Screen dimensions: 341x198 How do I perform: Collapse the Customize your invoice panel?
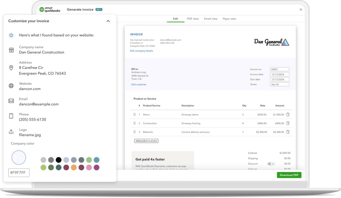(108, 21)
